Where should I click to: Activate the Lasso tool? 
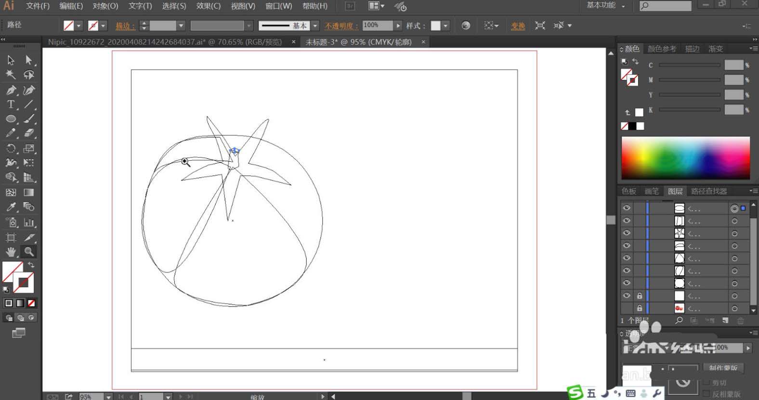coord(29,75)
